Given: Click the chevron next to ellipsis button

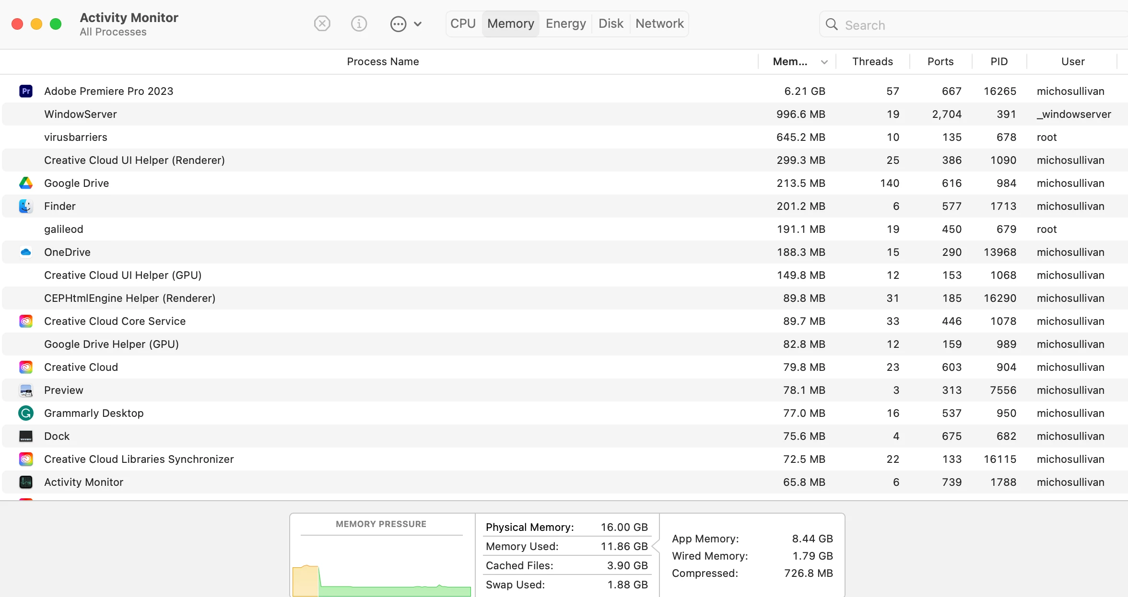Looking at the screenshot, I should point(418,23).
